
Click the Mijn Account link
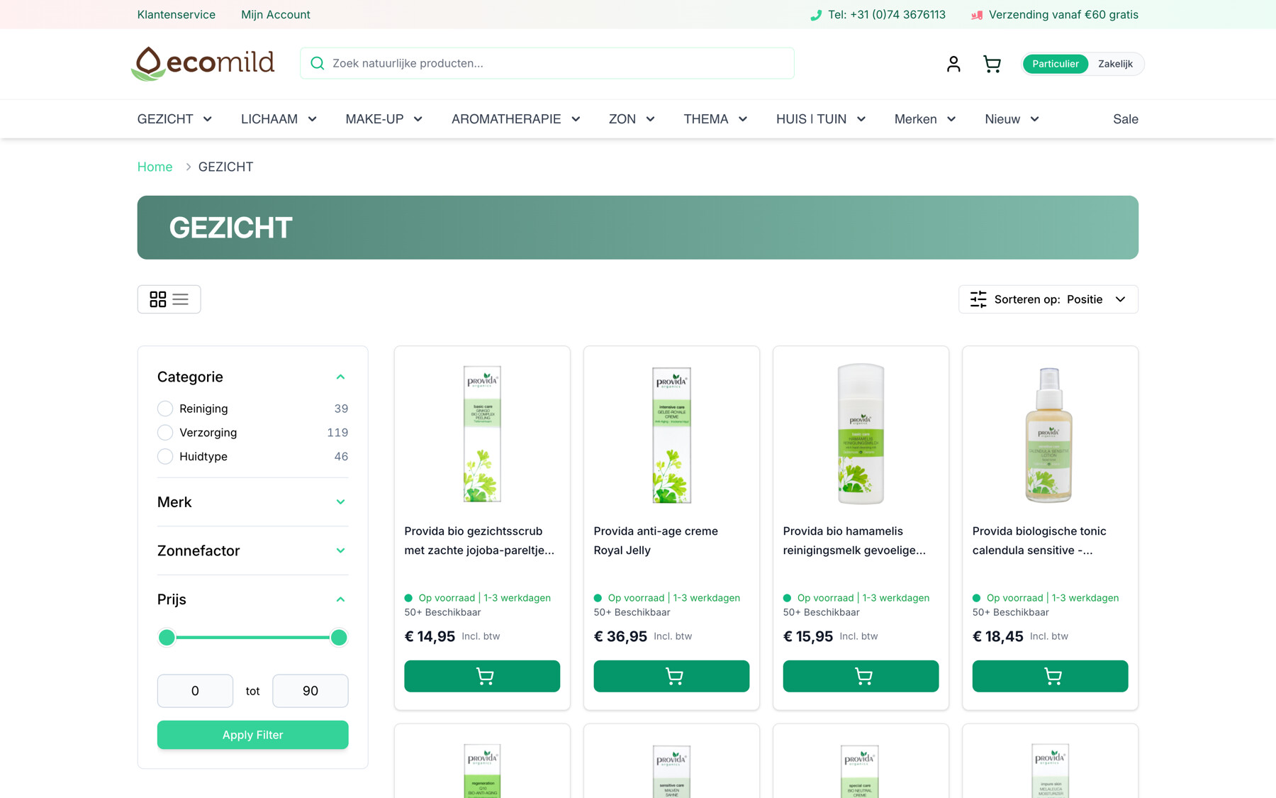pos(275,15)
